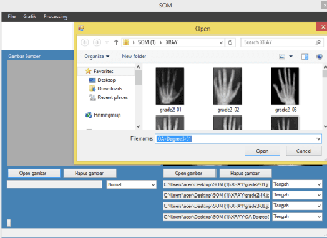Open Tengah dropdown beside grade3-08 path
Screen dimensions: 327x238
(x=297, y=206)
